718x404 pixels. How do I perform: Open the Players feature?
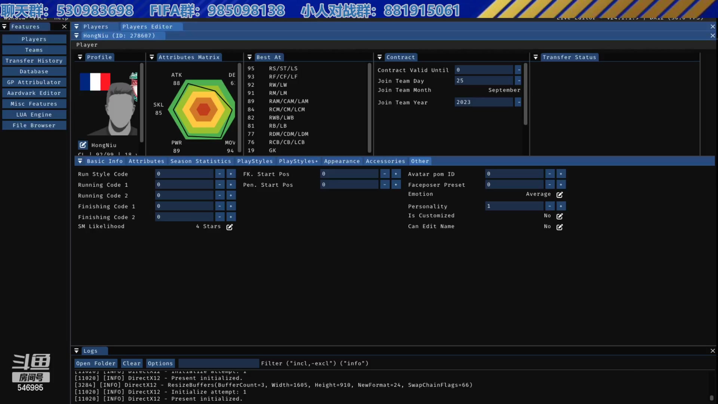(34, 39)
